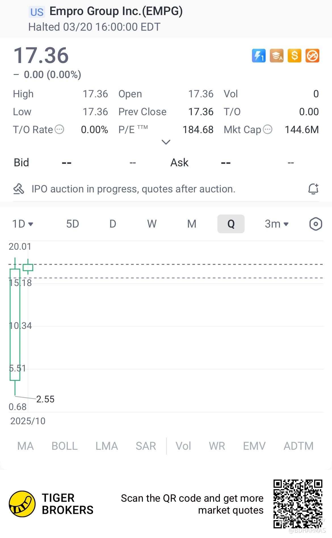Select the W weekly chart tab
This screenshot has width=332, height=538.
(152, 224)
